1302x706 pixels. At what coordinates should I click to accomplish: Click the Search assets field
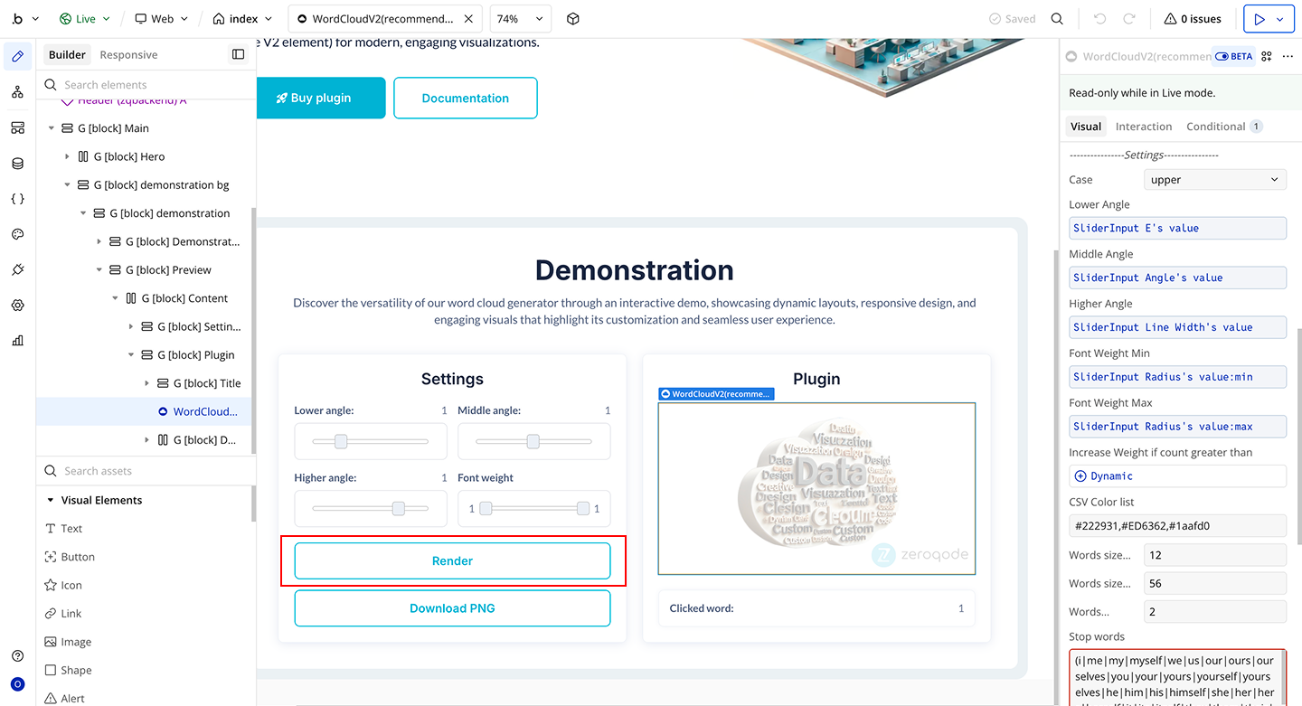point(146,471)
